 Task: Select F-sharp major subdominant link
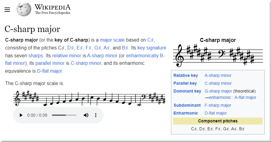point(218,106)
